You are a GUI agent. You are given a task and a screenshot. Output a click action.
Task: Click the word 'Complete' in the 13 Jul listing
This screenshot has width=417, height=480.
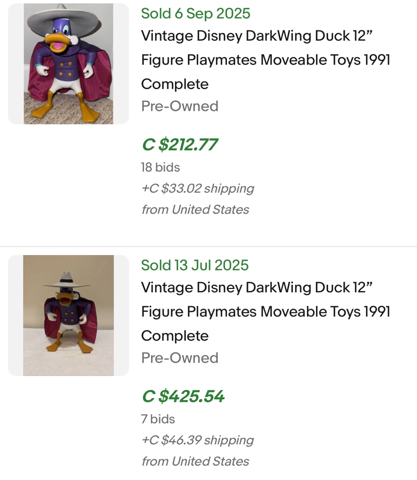coord(175,336)
